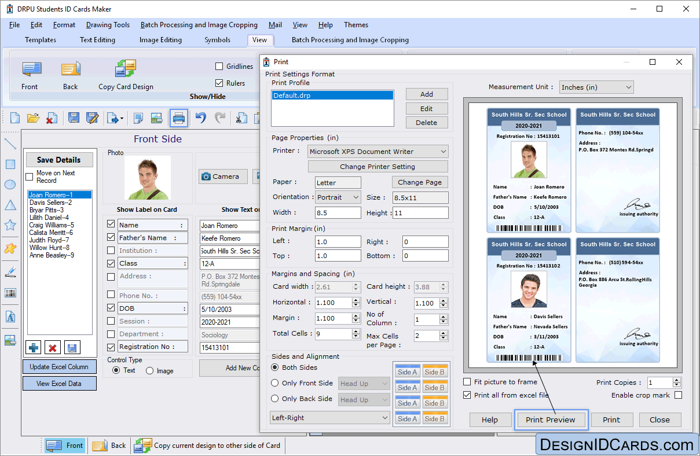Select the Rectangle drawing tool

(10, 164)
